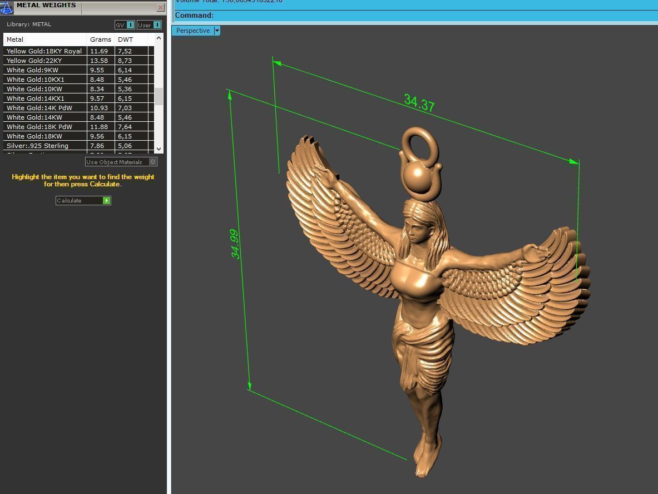The image size is (658, 494).
Task: Select White Gold:10KX1 row
Action: click(x=78, y=80)
